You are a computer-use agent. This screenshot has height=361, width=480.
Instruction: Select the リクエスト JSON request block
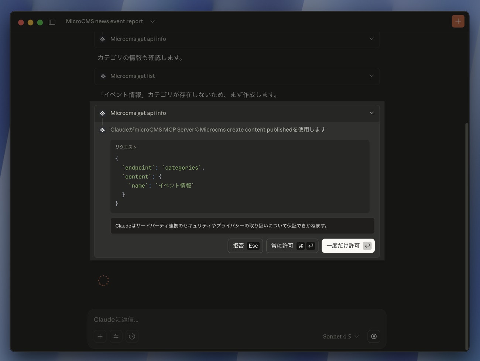(240, 176)
